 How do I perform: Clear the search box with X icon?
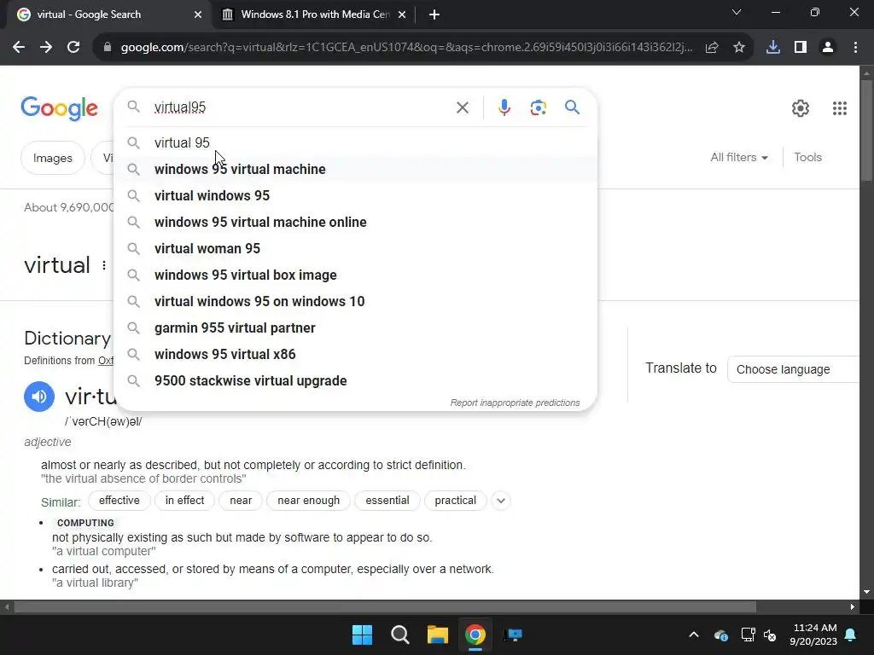pyautogui.click(x=462, y=107)
